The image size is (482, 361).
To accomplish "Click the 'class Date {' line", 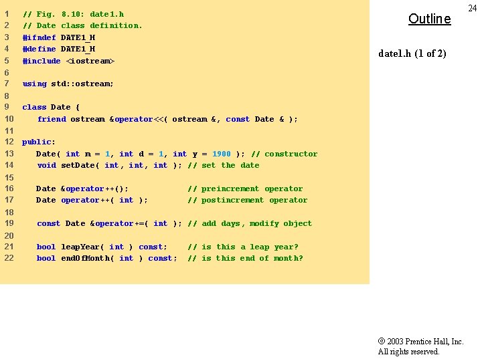I will click(x=51, y=107).
